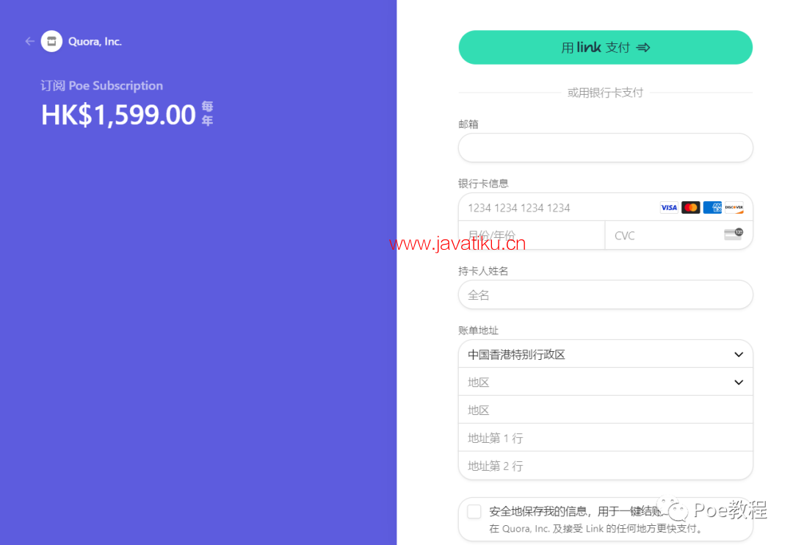Tick the 安全地保存我的信息 checkbox
Screen dimensions: 793x545
coord(474,511)
